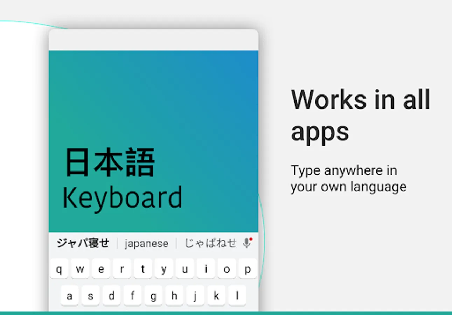Tap the 'k' key
The height and width of the screenshot is (315, 452).
pos(216,295)
